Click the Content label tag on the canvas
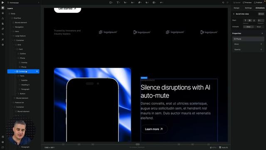Viewport: 266px width, 150px height. [x=144, y=78]
